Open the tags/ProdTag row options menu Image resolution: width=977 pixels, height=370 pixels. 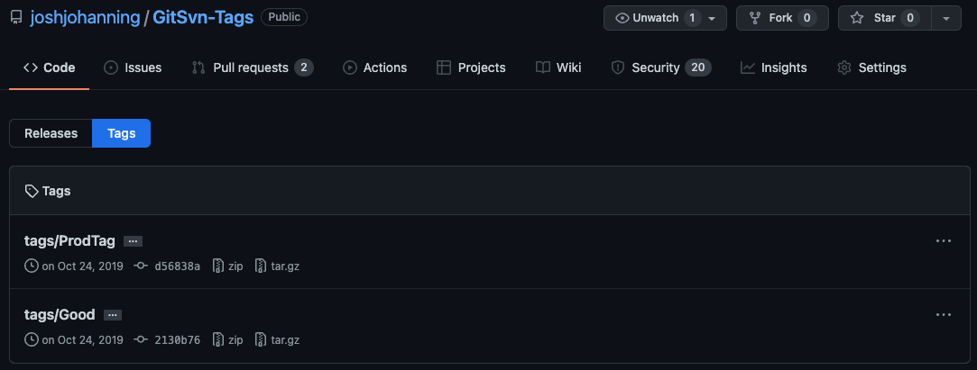(944, 241)
